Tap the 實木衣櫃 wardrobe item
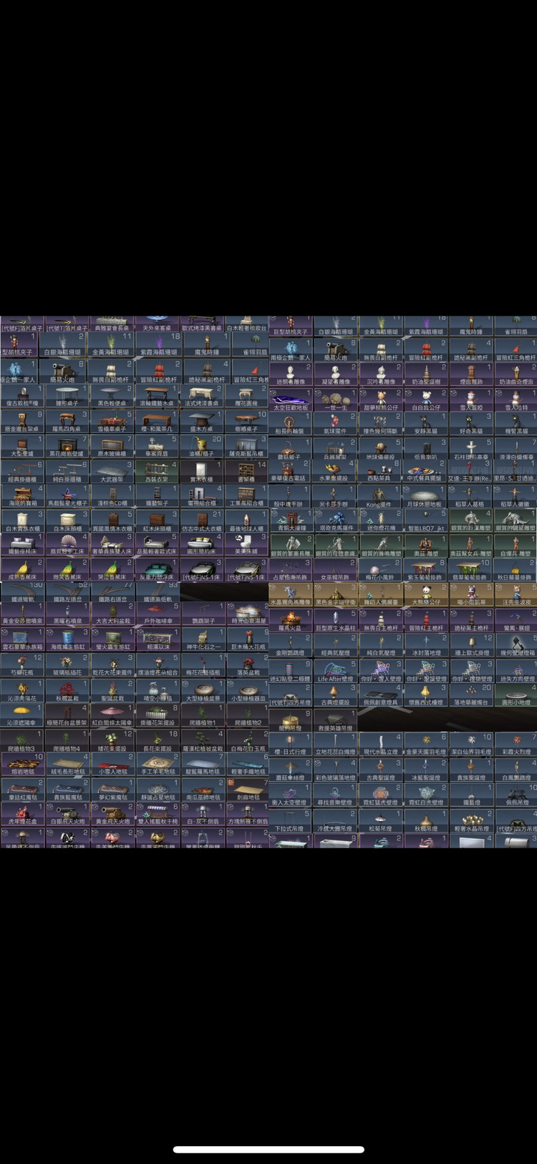Image resolution: width=537 pixels, height=1164 pixels. [x=202, y=473]
